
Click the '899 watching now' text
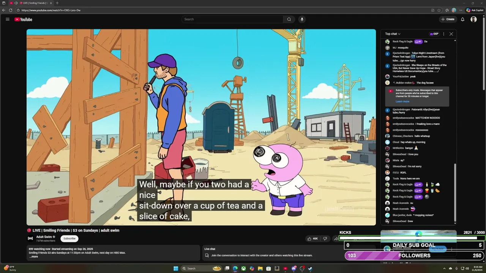point(39,249)
